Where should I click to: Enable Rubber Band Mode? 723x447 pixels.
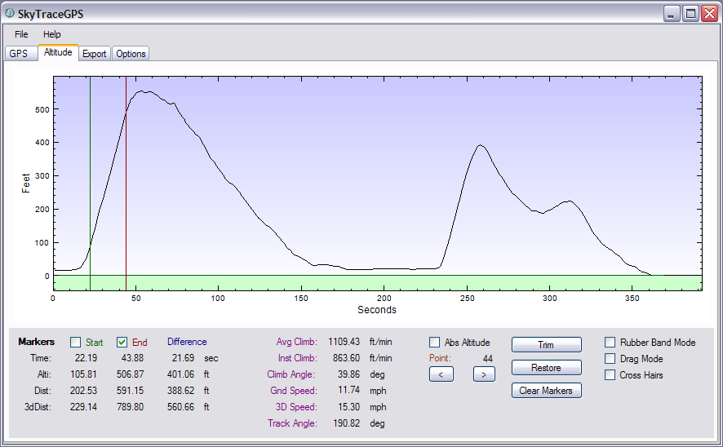coord(610,342)
